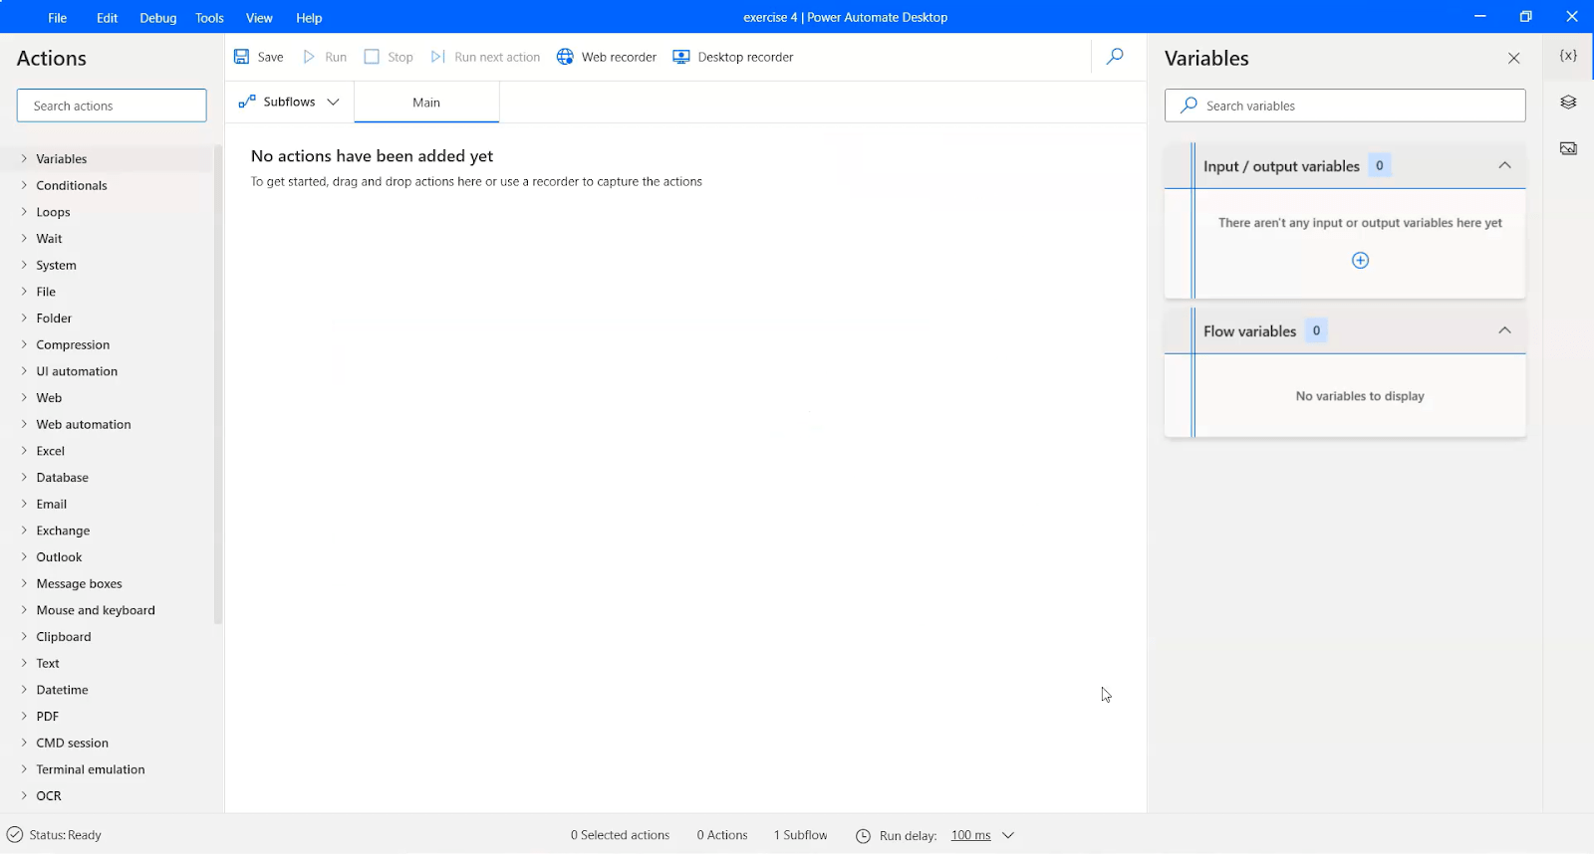The height and width of the screenshot is (854, 1594).
Task: Open the Desktop recorder monitor icon
Action: [x=681, y=57]
